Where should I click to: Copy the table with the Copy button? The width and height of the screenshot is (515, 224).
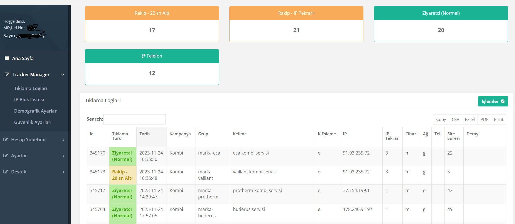(x=441, y=120)
